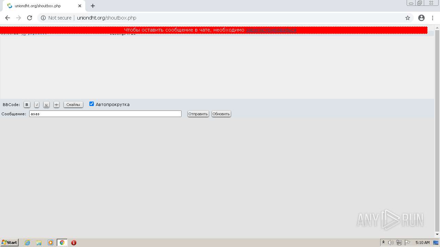Open the volume control in tray

(391, 243)
